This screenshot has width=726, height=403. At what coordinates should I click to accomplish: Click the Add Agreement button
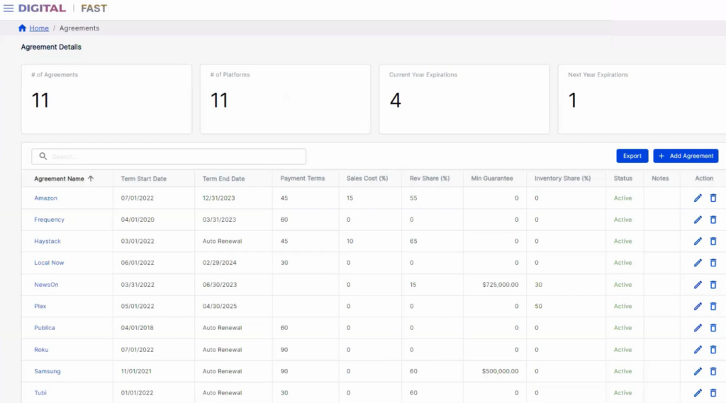click(686, 156)
